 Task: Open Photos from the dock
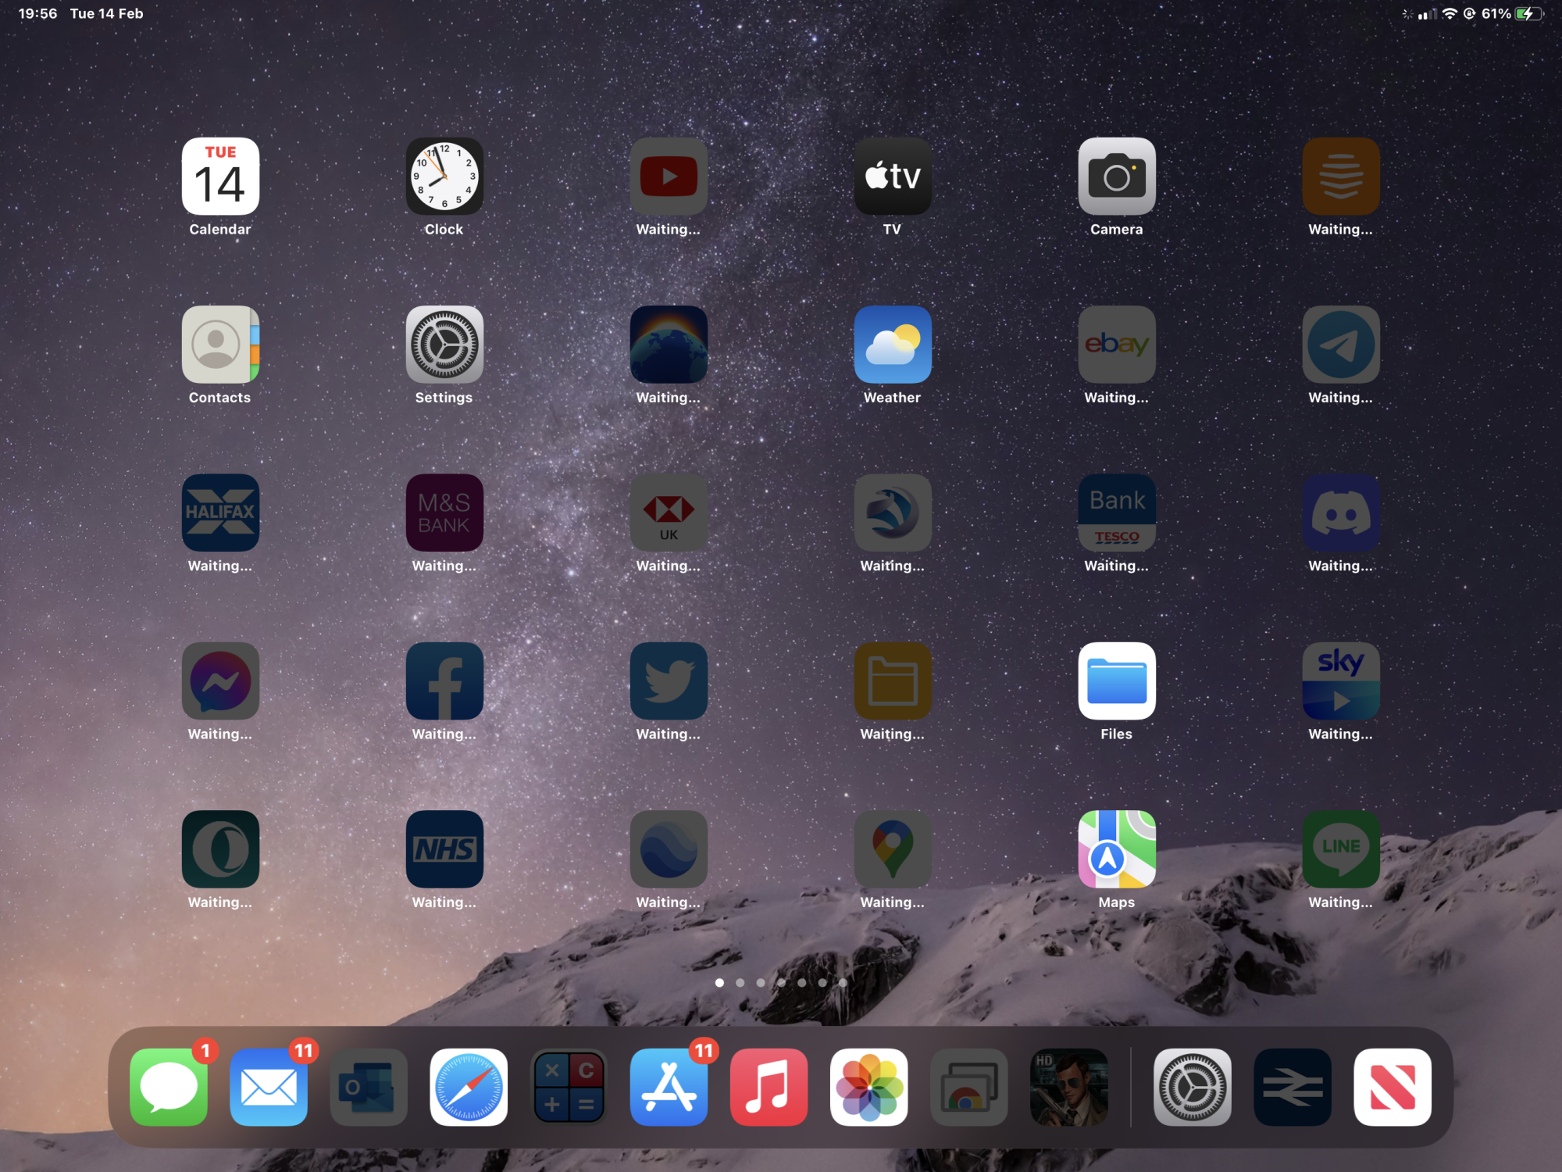click(x=869, y=1087)
